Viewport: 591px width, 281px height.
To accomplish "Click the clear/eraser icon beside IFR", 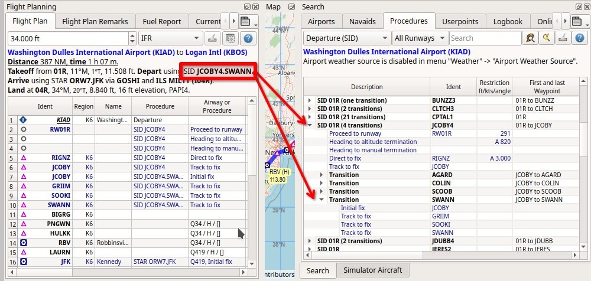I will (213, 38).
